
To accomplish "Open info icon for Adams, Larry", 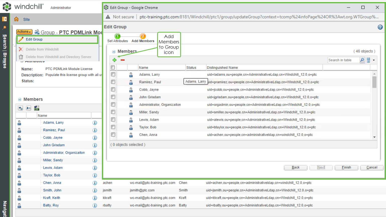I will [x=95, y=123].
